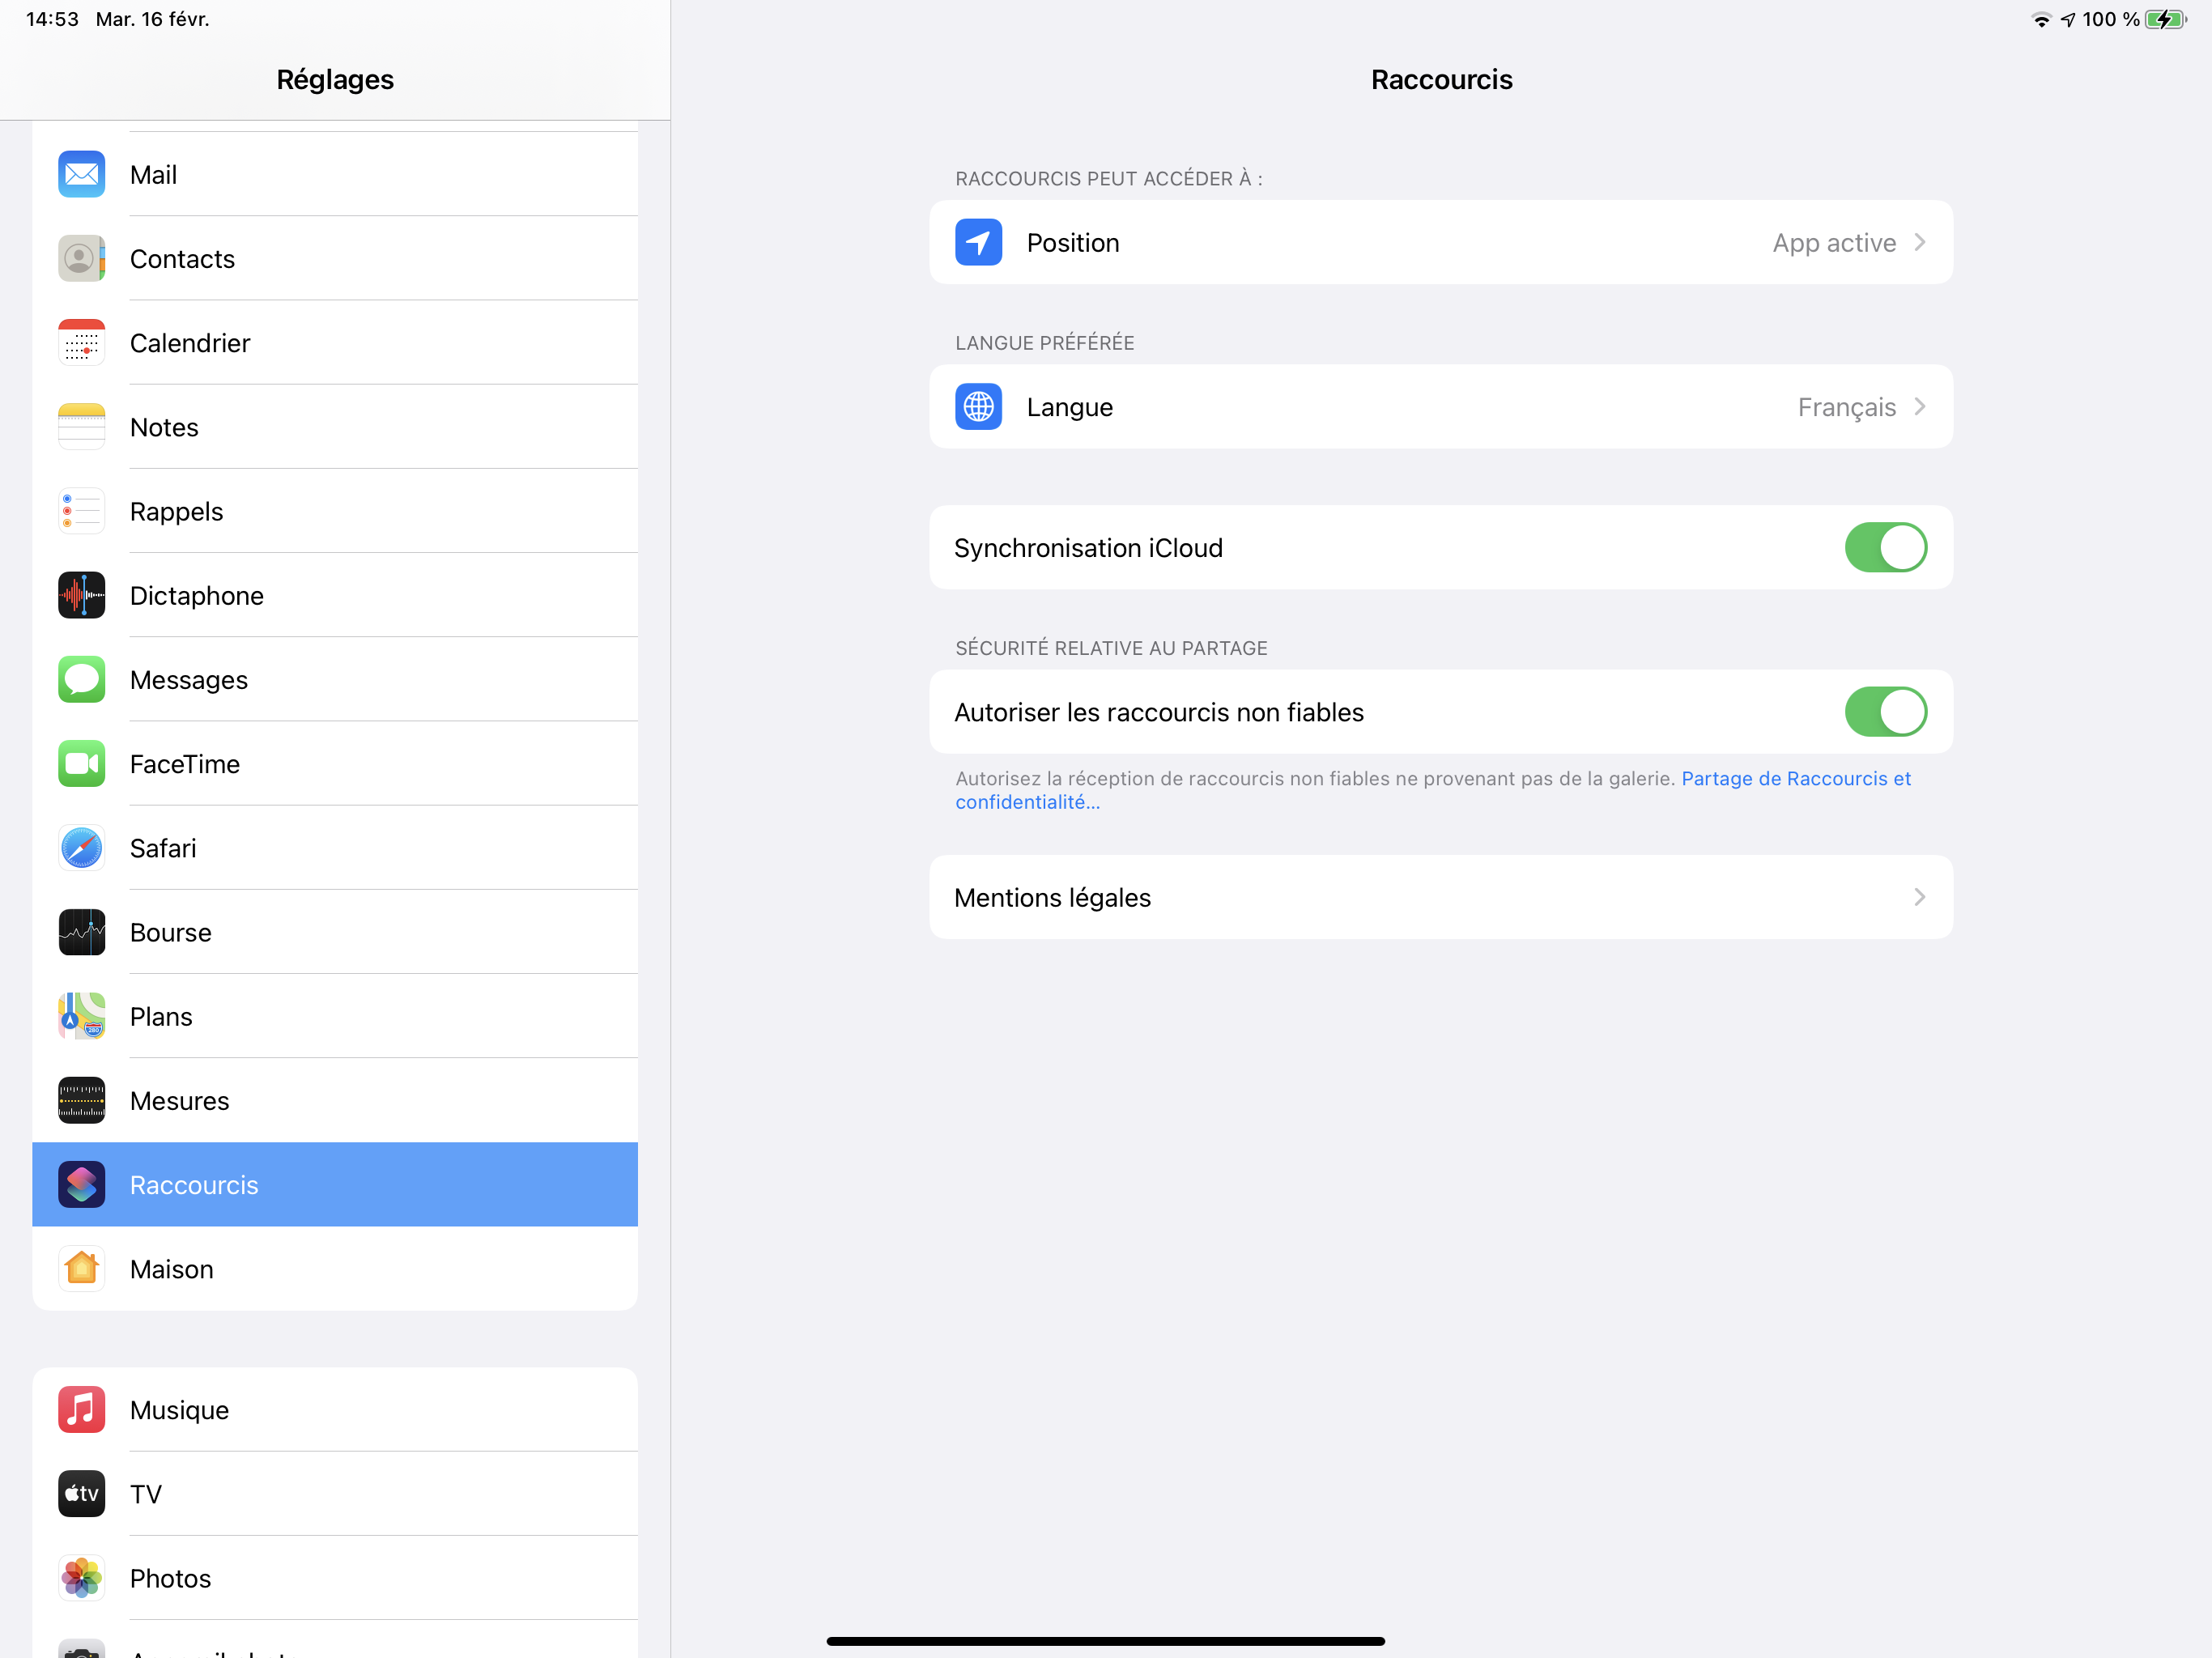Open Mentions légales disclosure chevron
The image size is (2212, 1658).
[1918, 897]
